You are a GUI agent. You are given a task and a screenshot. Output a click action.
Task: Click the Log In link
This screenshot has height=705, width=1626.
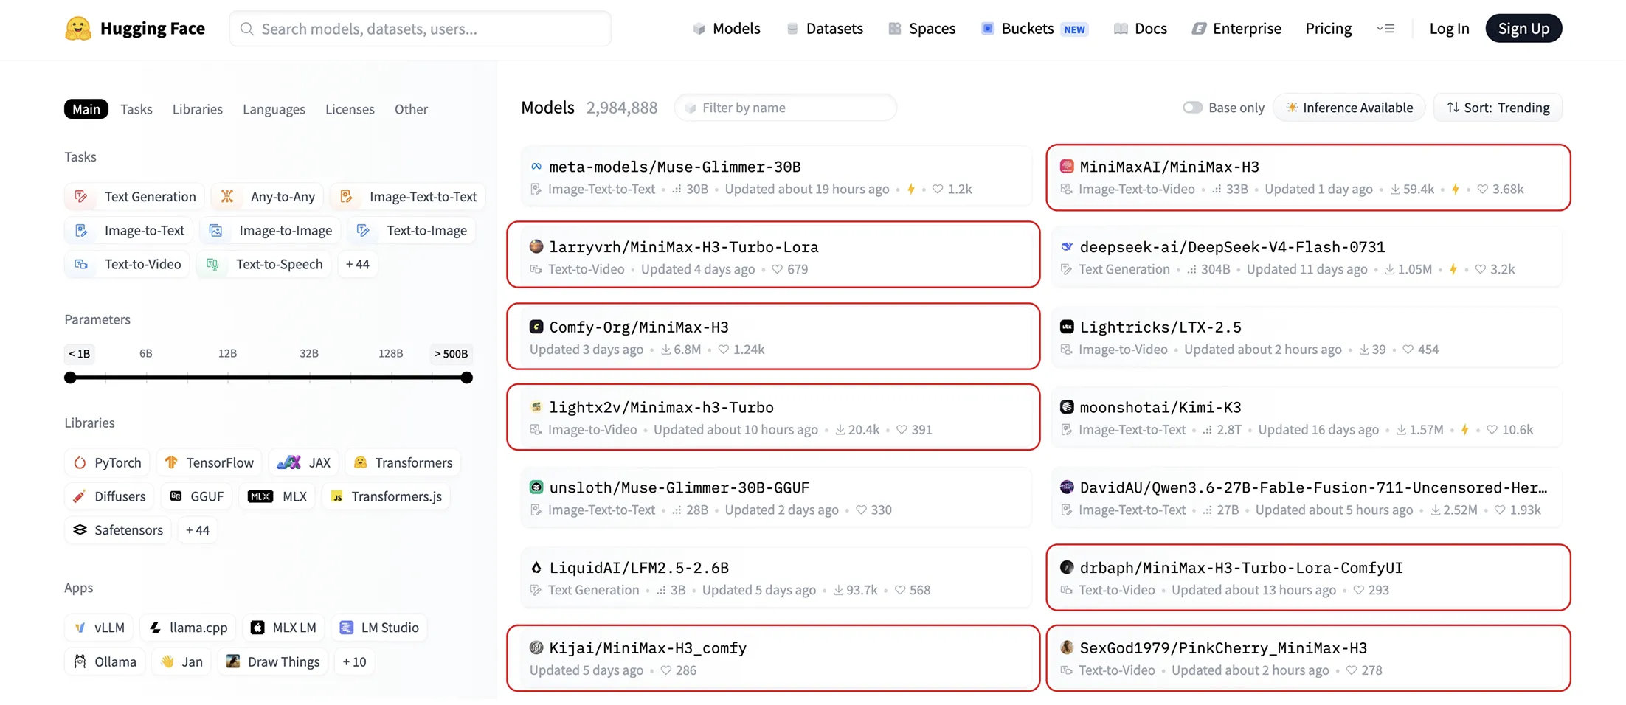1449,29
